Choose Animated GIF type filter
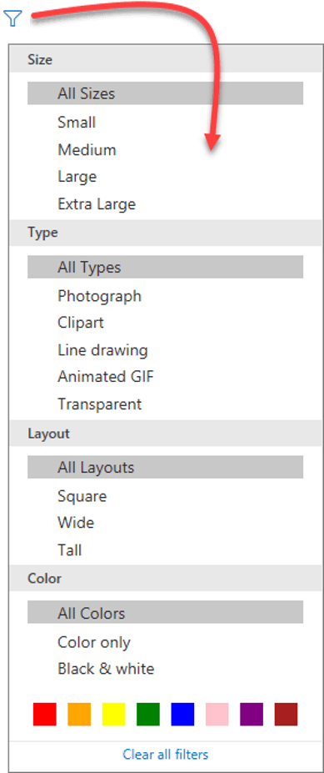This screenshot has width=324, height=773. click(x=106, y=377)
